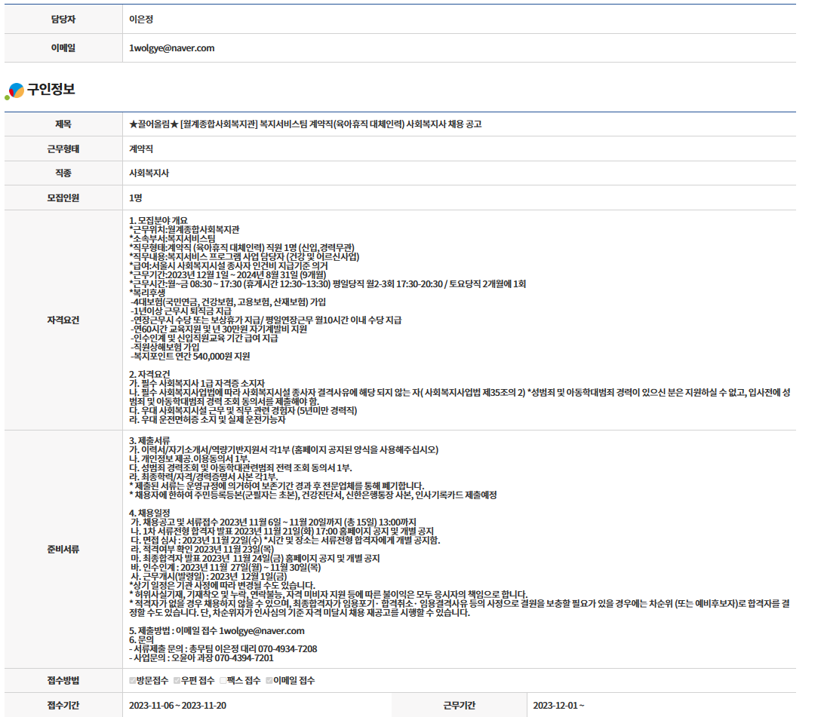This screenshot has height=717, width=821.
Task: Click the 1명 value in 모집인원 row
Action: [x=136, y=198]
